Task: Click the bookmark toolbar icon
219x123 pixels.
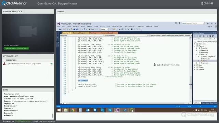Action: coord(132,29)
